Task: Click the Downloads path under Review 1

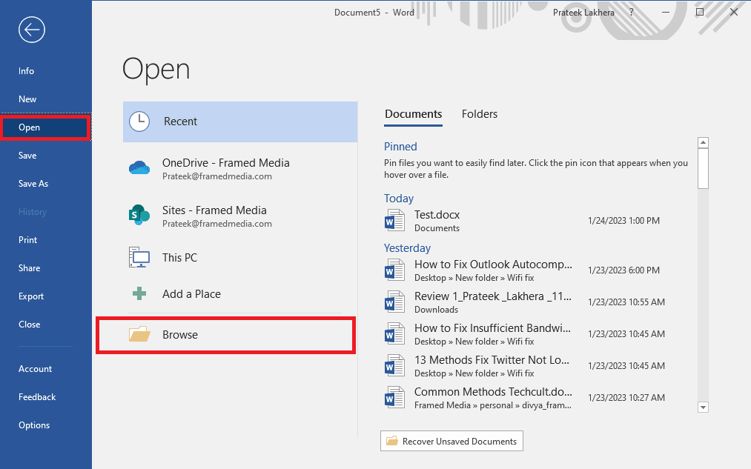Action: point(437,310)
